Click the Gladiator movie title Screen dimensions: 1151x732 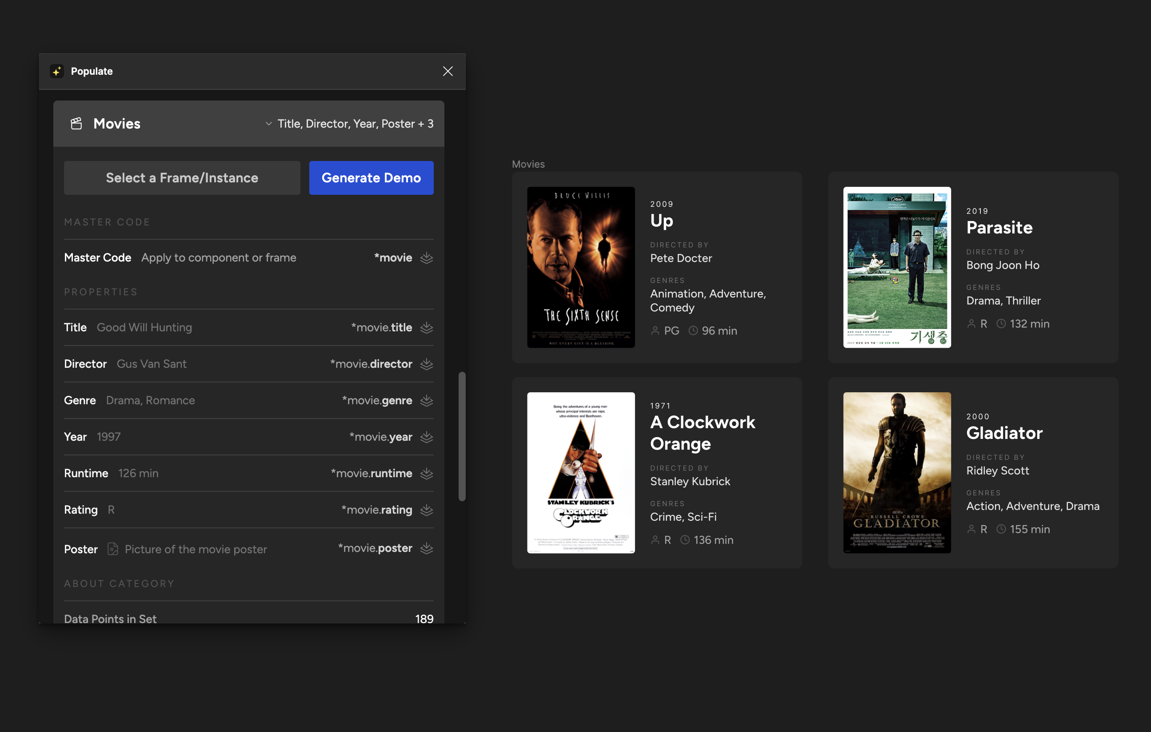[1004, 433]
